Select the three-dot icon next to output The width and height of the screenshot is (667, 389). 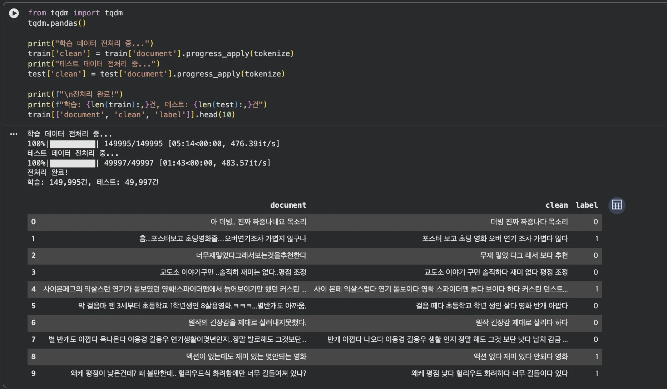tap(14, 134)
